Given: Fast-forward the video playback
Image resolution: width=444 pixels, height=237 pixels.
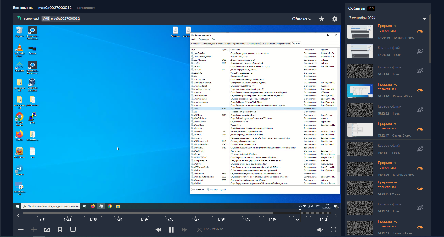Looking at the screenshot, I should (x=184, y=230).
